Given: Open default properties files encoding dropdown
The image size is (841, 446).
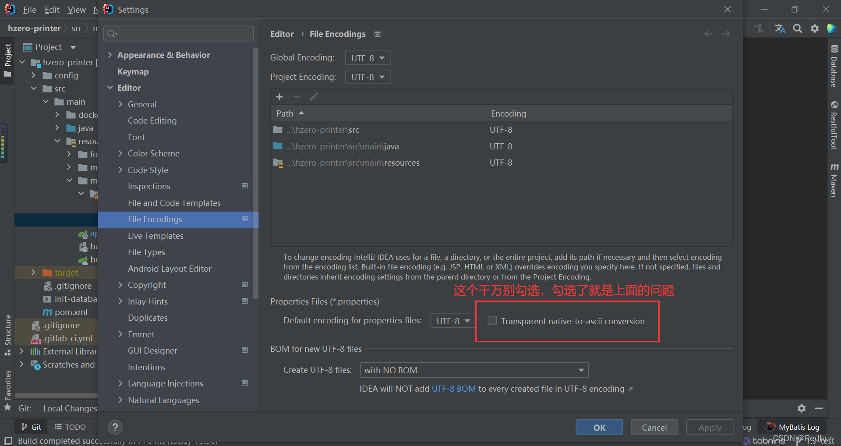Looking at the screenshot, I should pos(453,321).
